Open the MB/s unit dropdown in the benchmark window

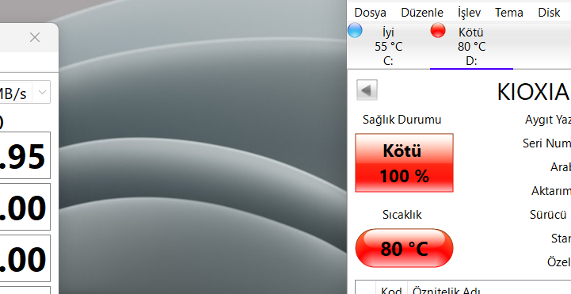[x=42, y=93]
